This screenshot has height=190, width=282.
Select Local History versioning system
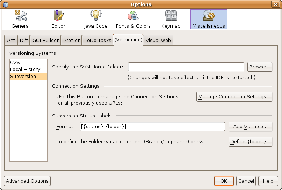click(x=25, y=69)
